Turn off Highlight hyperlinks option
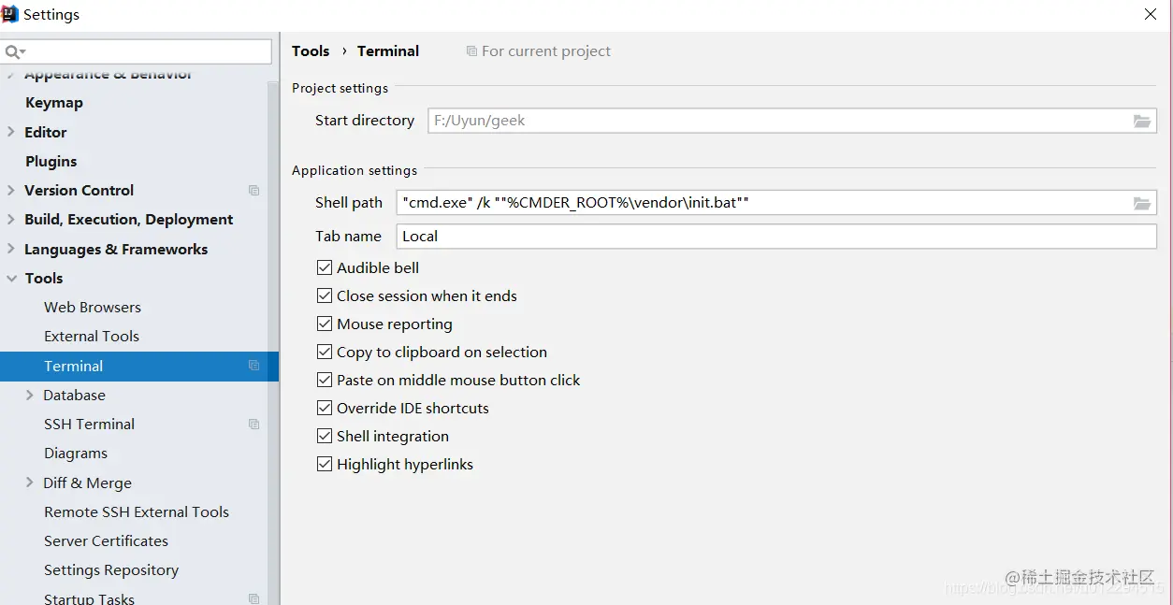This screenshot has width=1173, height=605. (x=325, y=464)
